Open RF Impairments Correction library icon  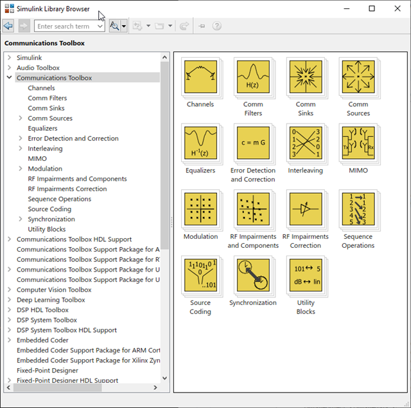click(306, 209)
